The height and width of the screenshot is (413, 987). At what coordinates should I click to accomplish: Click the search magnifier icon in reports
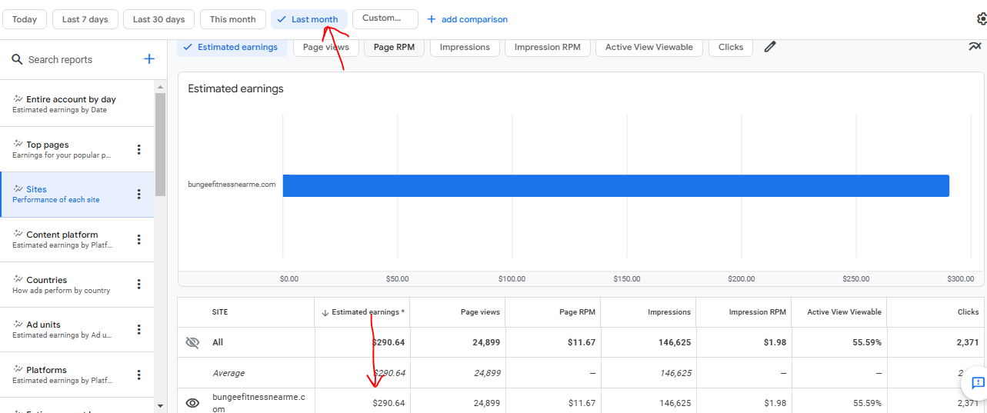[x=17, y=59]
